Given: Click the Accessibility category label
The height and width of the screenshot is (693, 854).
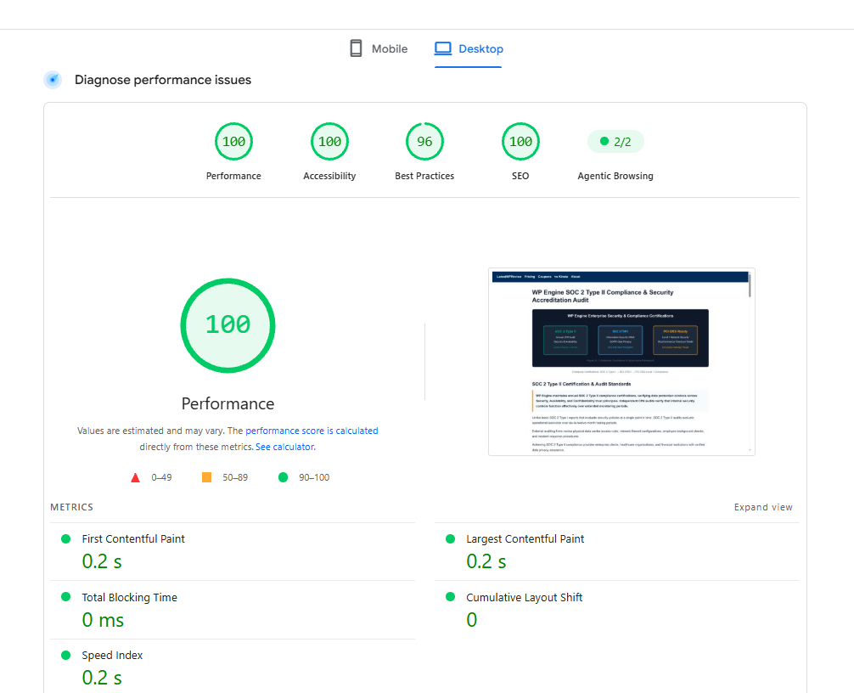Looking at the screenshot, I should tap(329, 176).
